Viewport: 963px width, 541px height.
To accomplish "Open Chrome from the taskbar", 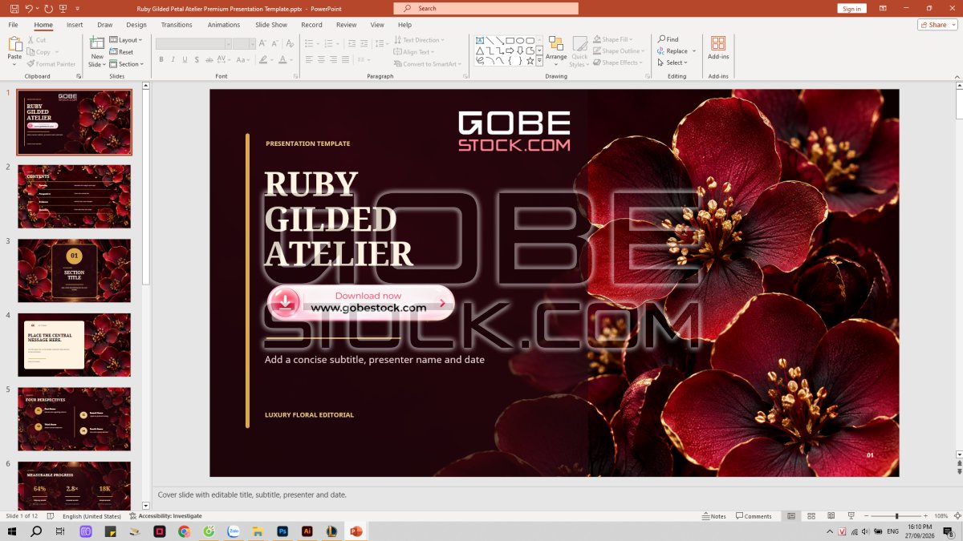I will (x=185, y=531).
